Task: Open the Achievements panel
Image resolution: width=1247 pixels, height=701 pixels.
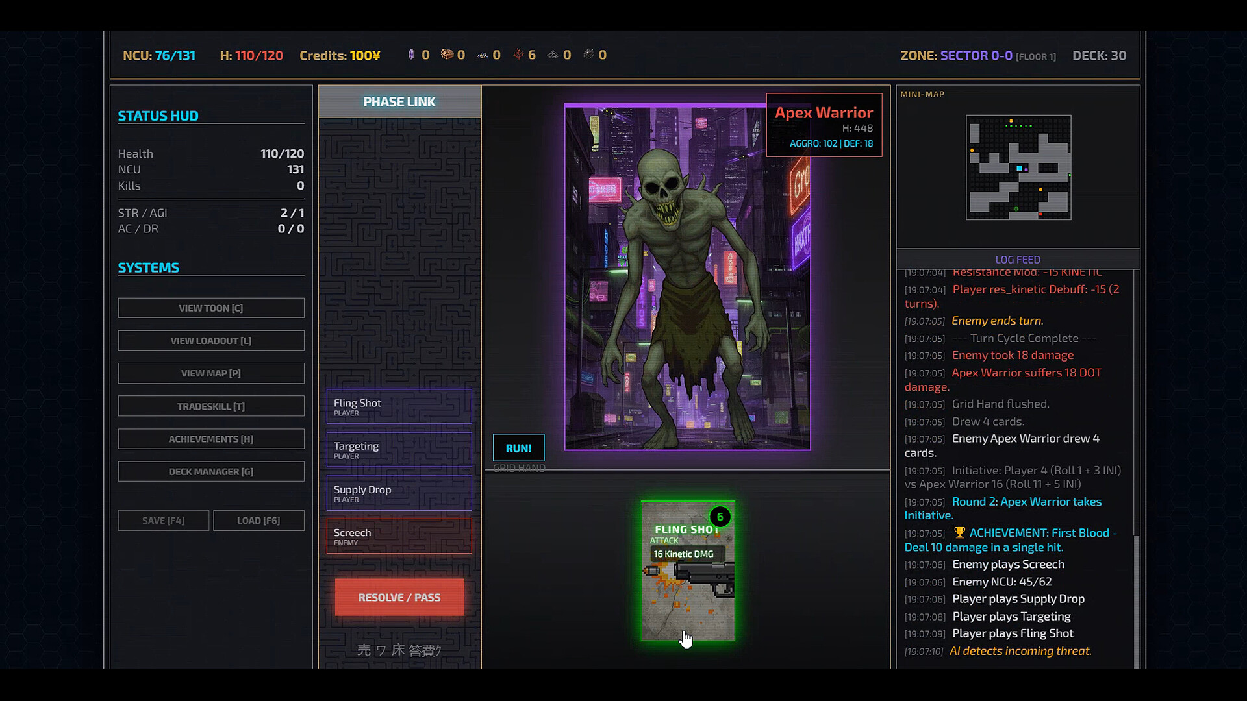Action: pos(211,439)
